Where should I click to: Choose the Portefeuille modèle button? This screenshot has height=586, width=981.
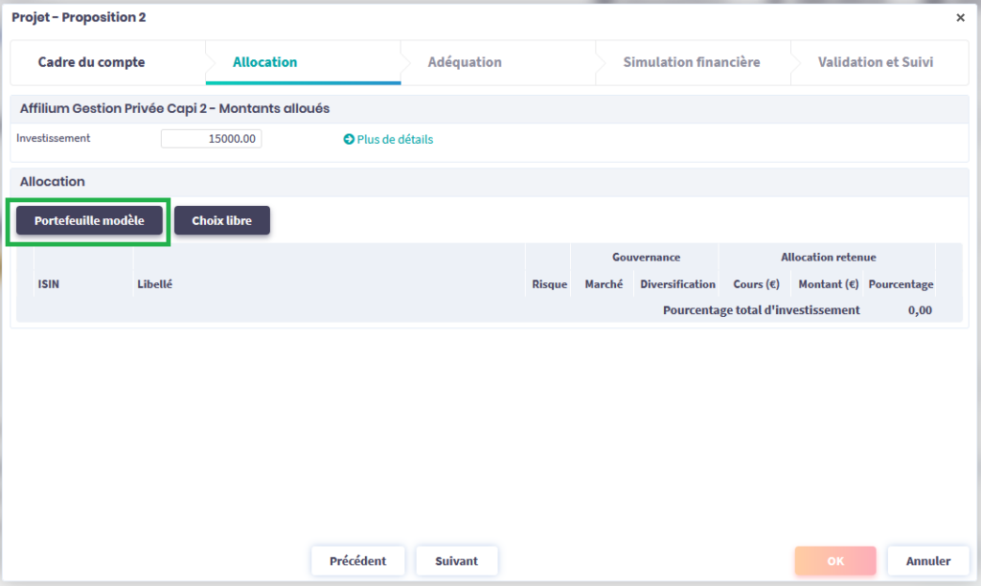[89, 220]
